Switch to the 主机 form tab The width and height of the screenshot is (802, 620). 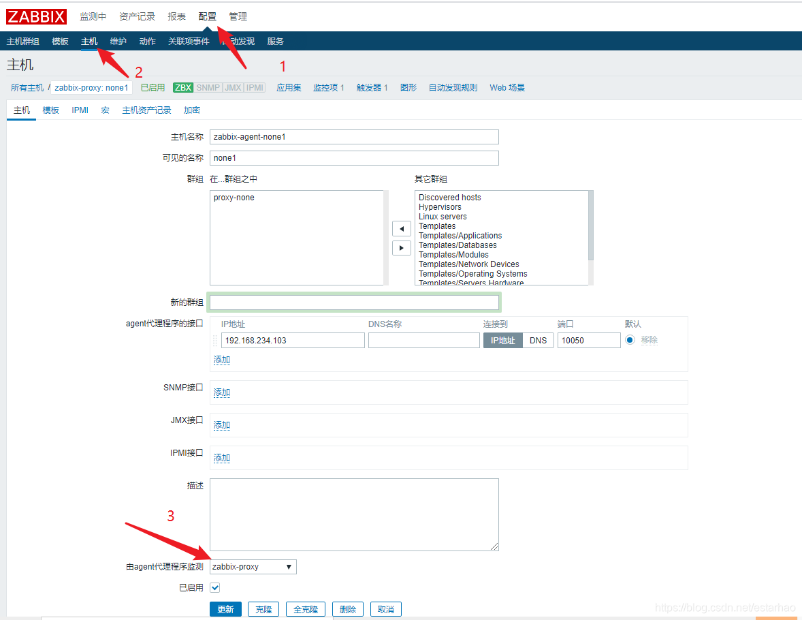click(22, 110)
